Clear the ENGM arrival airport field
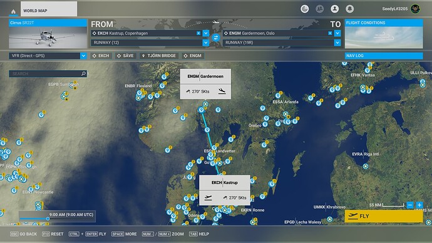 pos(330,33)
